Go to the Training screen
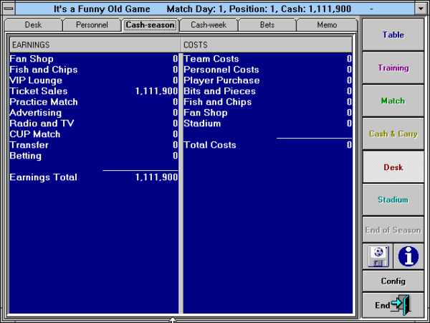Viewport: 430px width, 323px height. 393,68
